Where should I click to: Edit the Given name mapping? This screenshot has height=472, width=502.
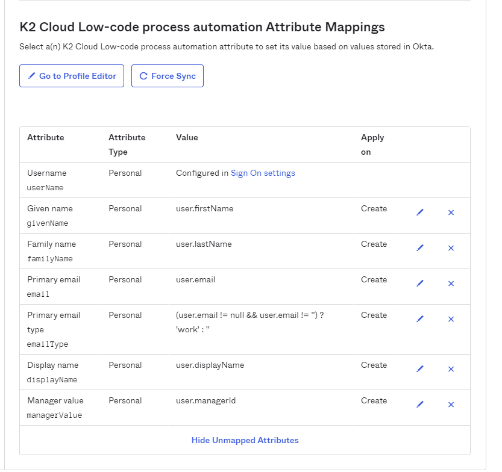[x=420, y=213]
